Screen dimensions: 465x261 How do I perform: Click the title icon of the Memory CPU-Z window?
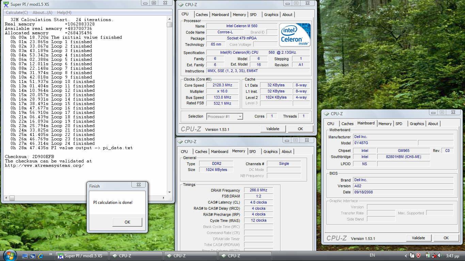[180, 142]
